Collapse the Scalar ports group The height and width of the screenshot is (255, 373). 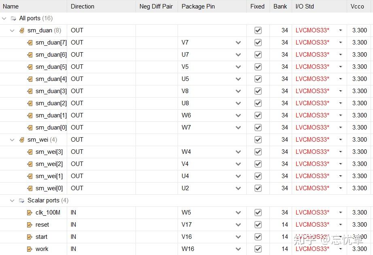(x=12, y=200)
